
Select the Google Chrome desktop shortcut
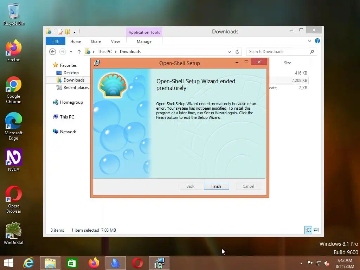pos(14,90)
